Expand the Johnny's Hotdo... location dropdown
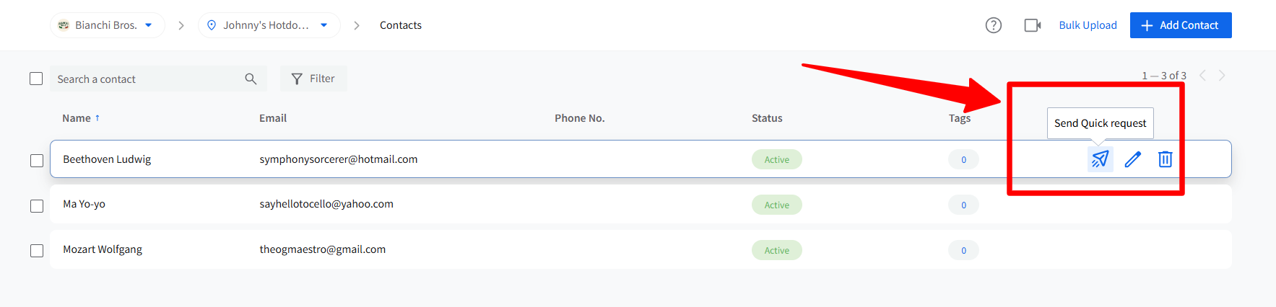 tap(269, 25)
